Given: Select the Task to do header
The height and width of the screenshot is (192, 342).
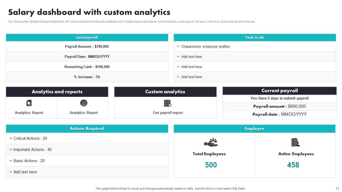Looking at the screenshot, I should [255, 38].
